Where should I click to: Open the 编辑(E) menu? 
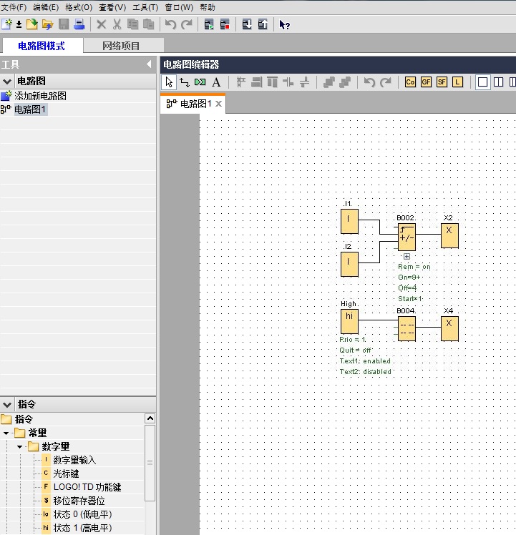46,7
